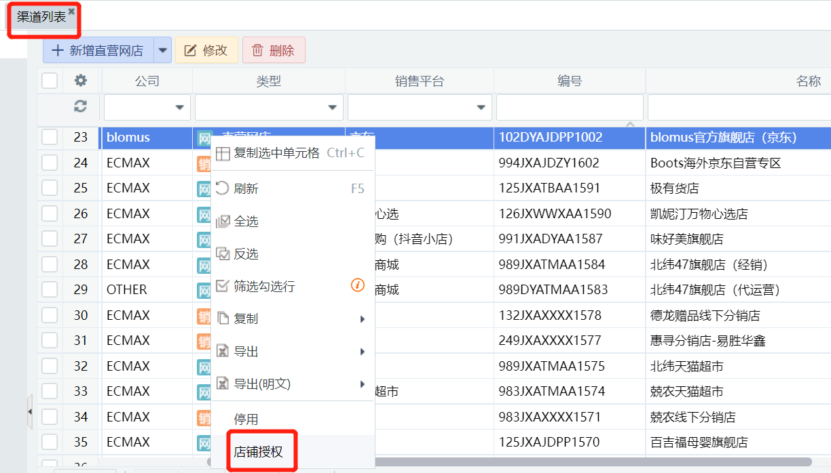Screen dimensions: 831x473
Task: Choose 筛选勾选行 in the context menu
Action: (x=293, y=286)
